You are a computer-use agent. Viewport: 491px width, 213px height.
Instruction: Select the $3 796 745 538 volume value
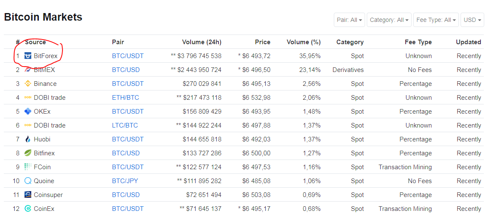click(199, 56)
